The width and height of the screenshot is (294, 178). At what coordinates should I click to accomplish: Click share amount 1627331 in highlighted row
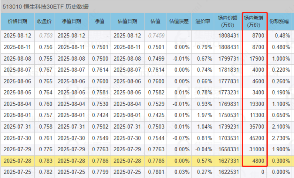coord(229,161)
